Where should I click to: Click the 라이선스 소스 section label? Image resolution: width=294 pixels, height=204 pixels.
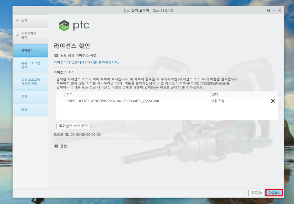tap(64, 72)
